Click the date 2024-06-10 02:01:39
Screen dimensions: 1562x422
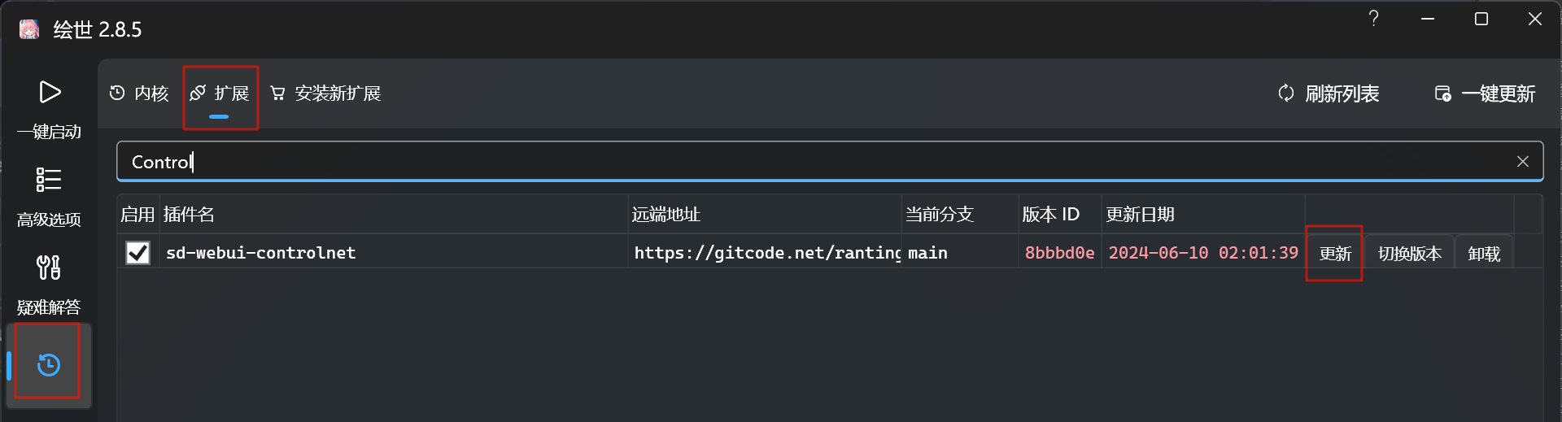point(1203,253)
